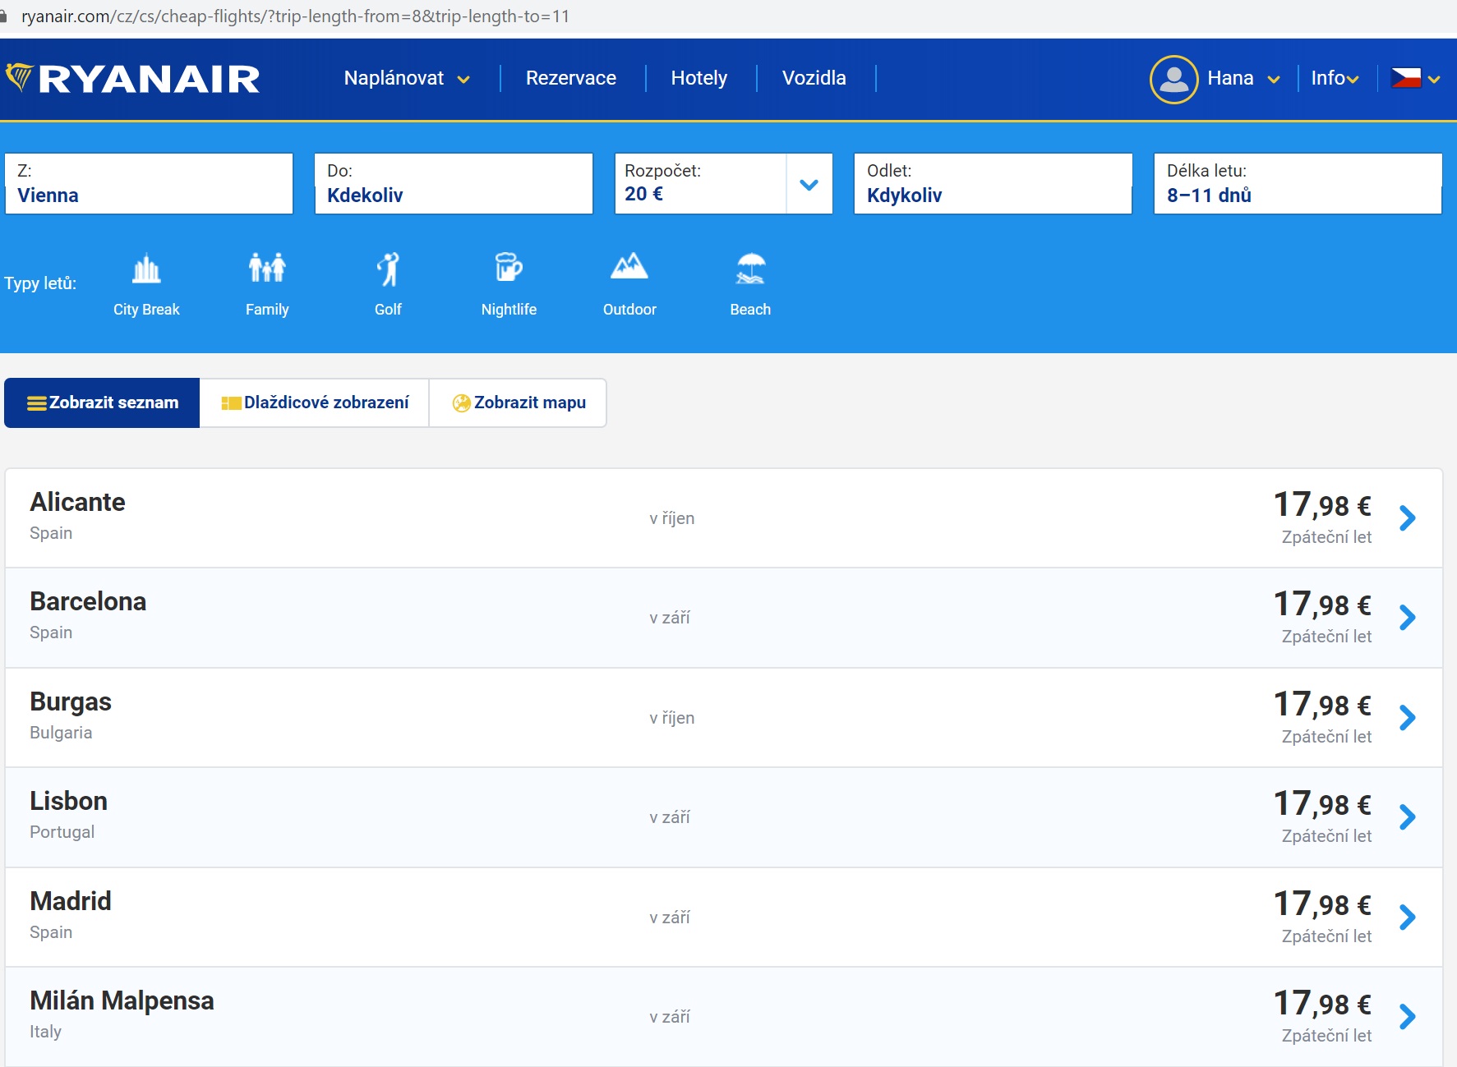Select the Nightlife flight type
The image size is (1457, 1067).
pyautogui.click(x=509, y=283)
